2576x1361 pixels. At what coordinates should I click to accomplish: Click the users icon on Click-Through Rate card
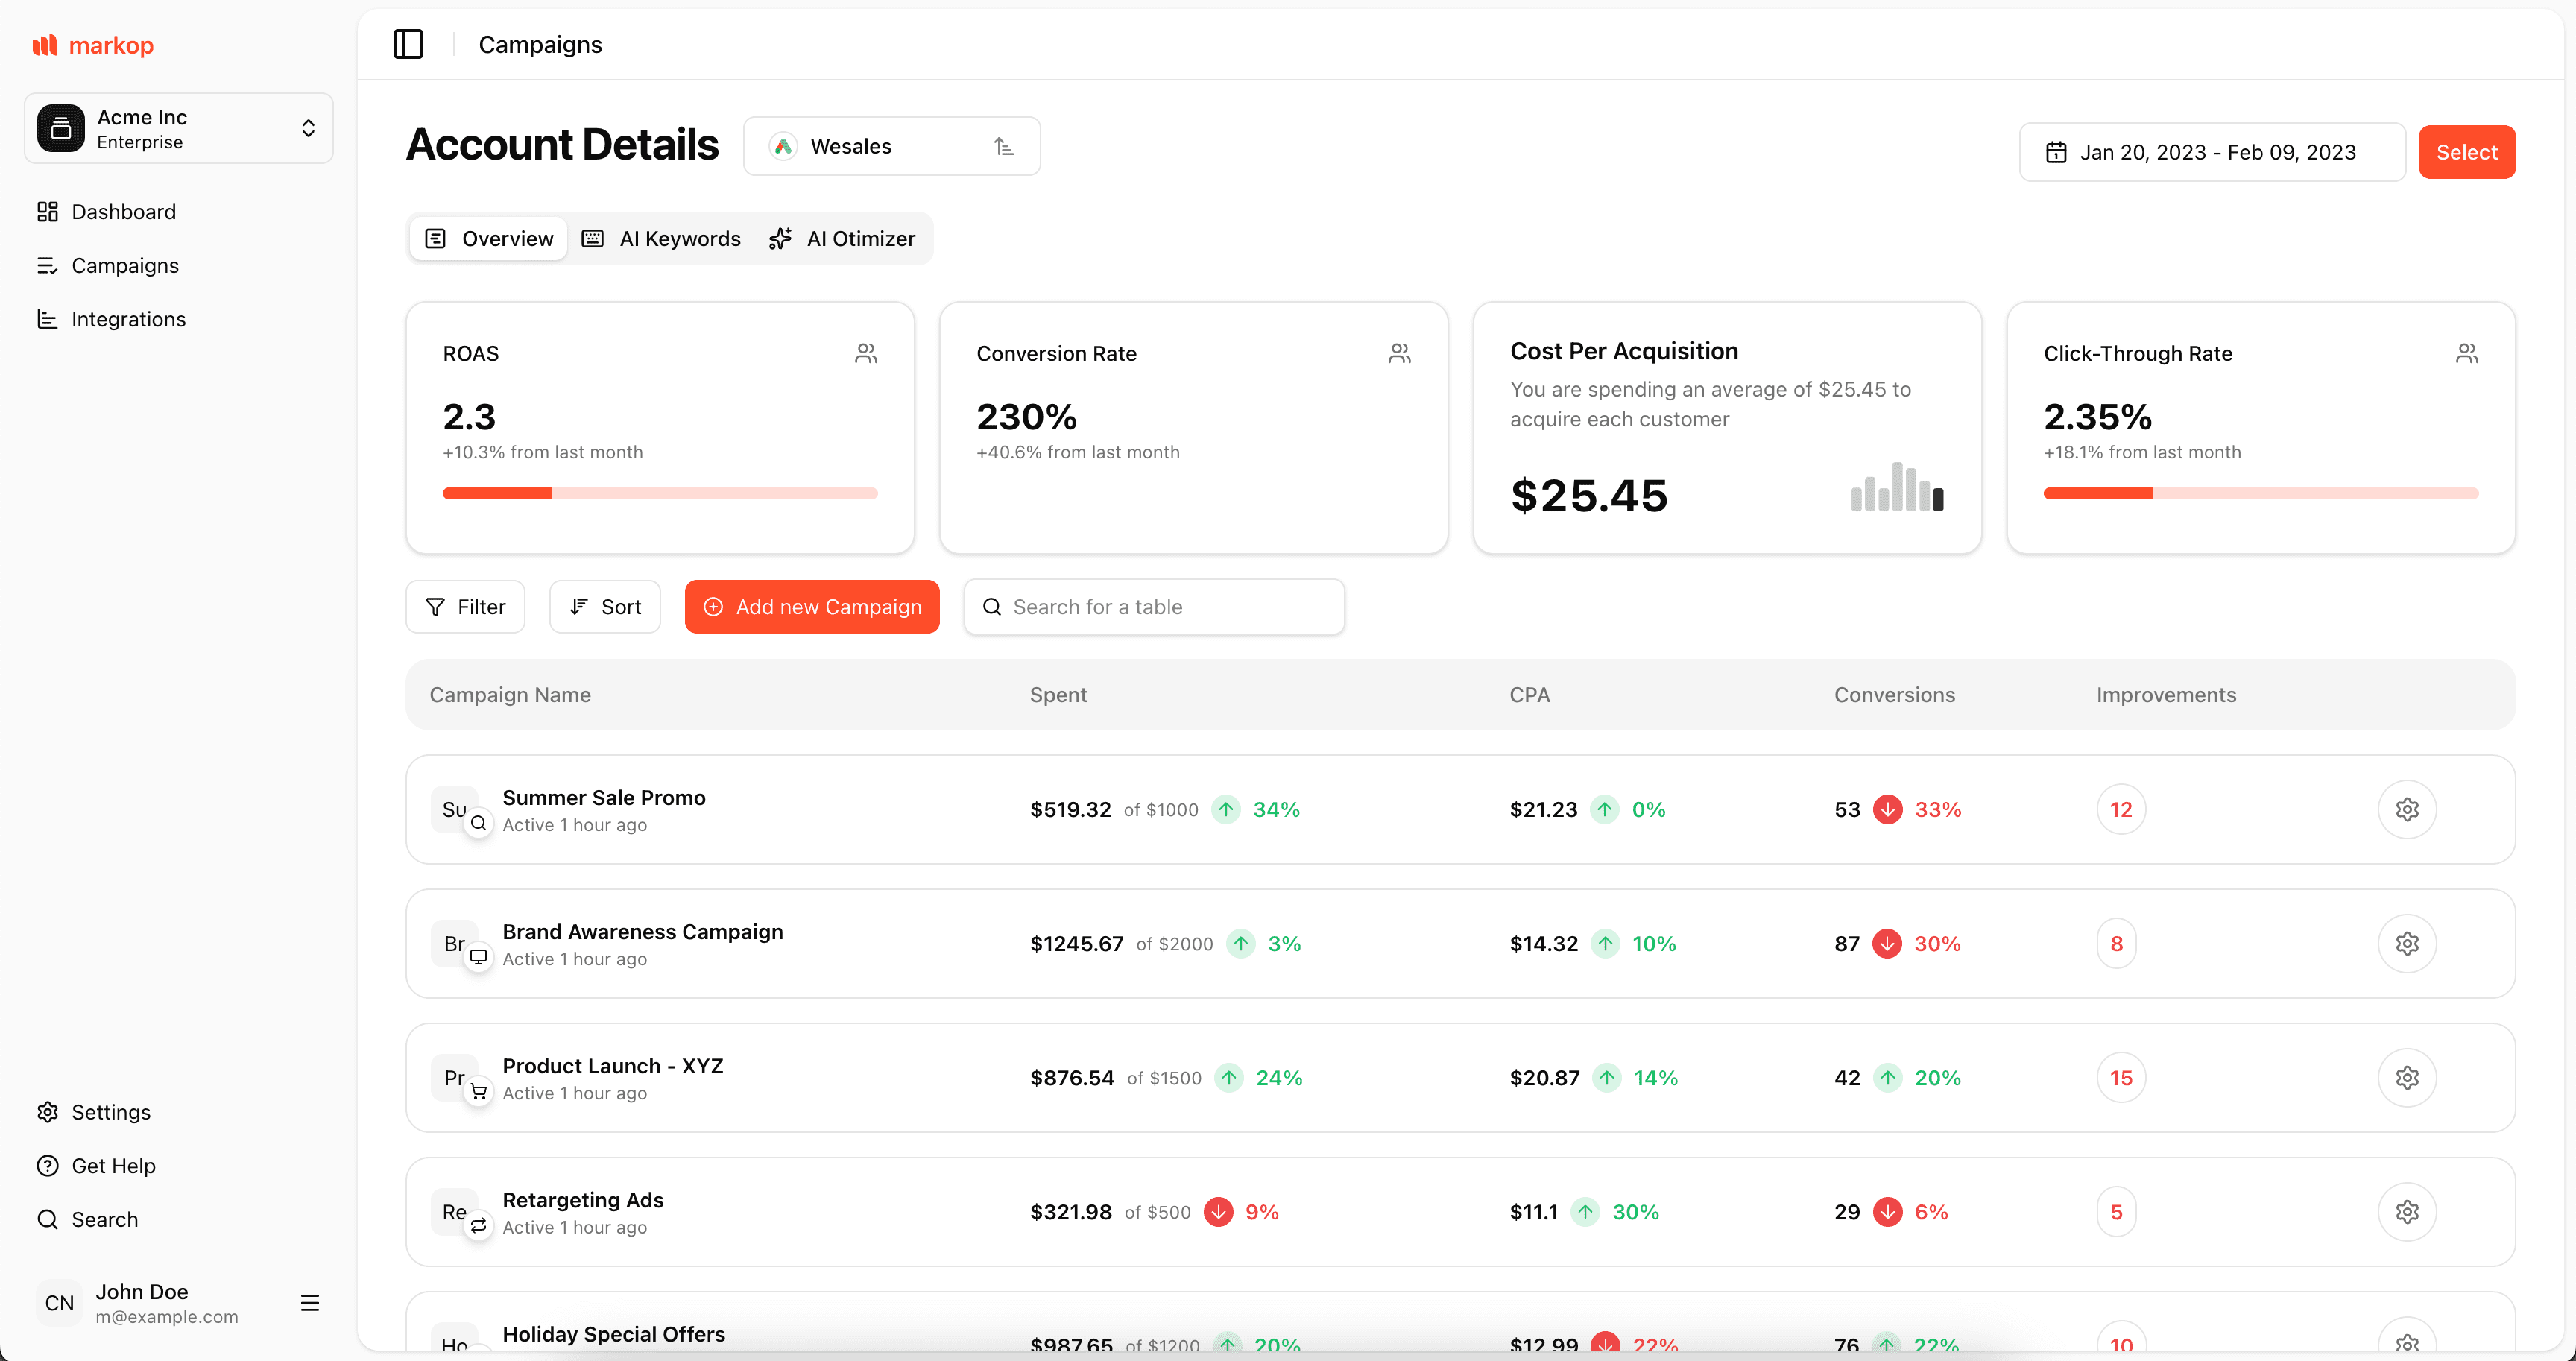point(2467,352)
